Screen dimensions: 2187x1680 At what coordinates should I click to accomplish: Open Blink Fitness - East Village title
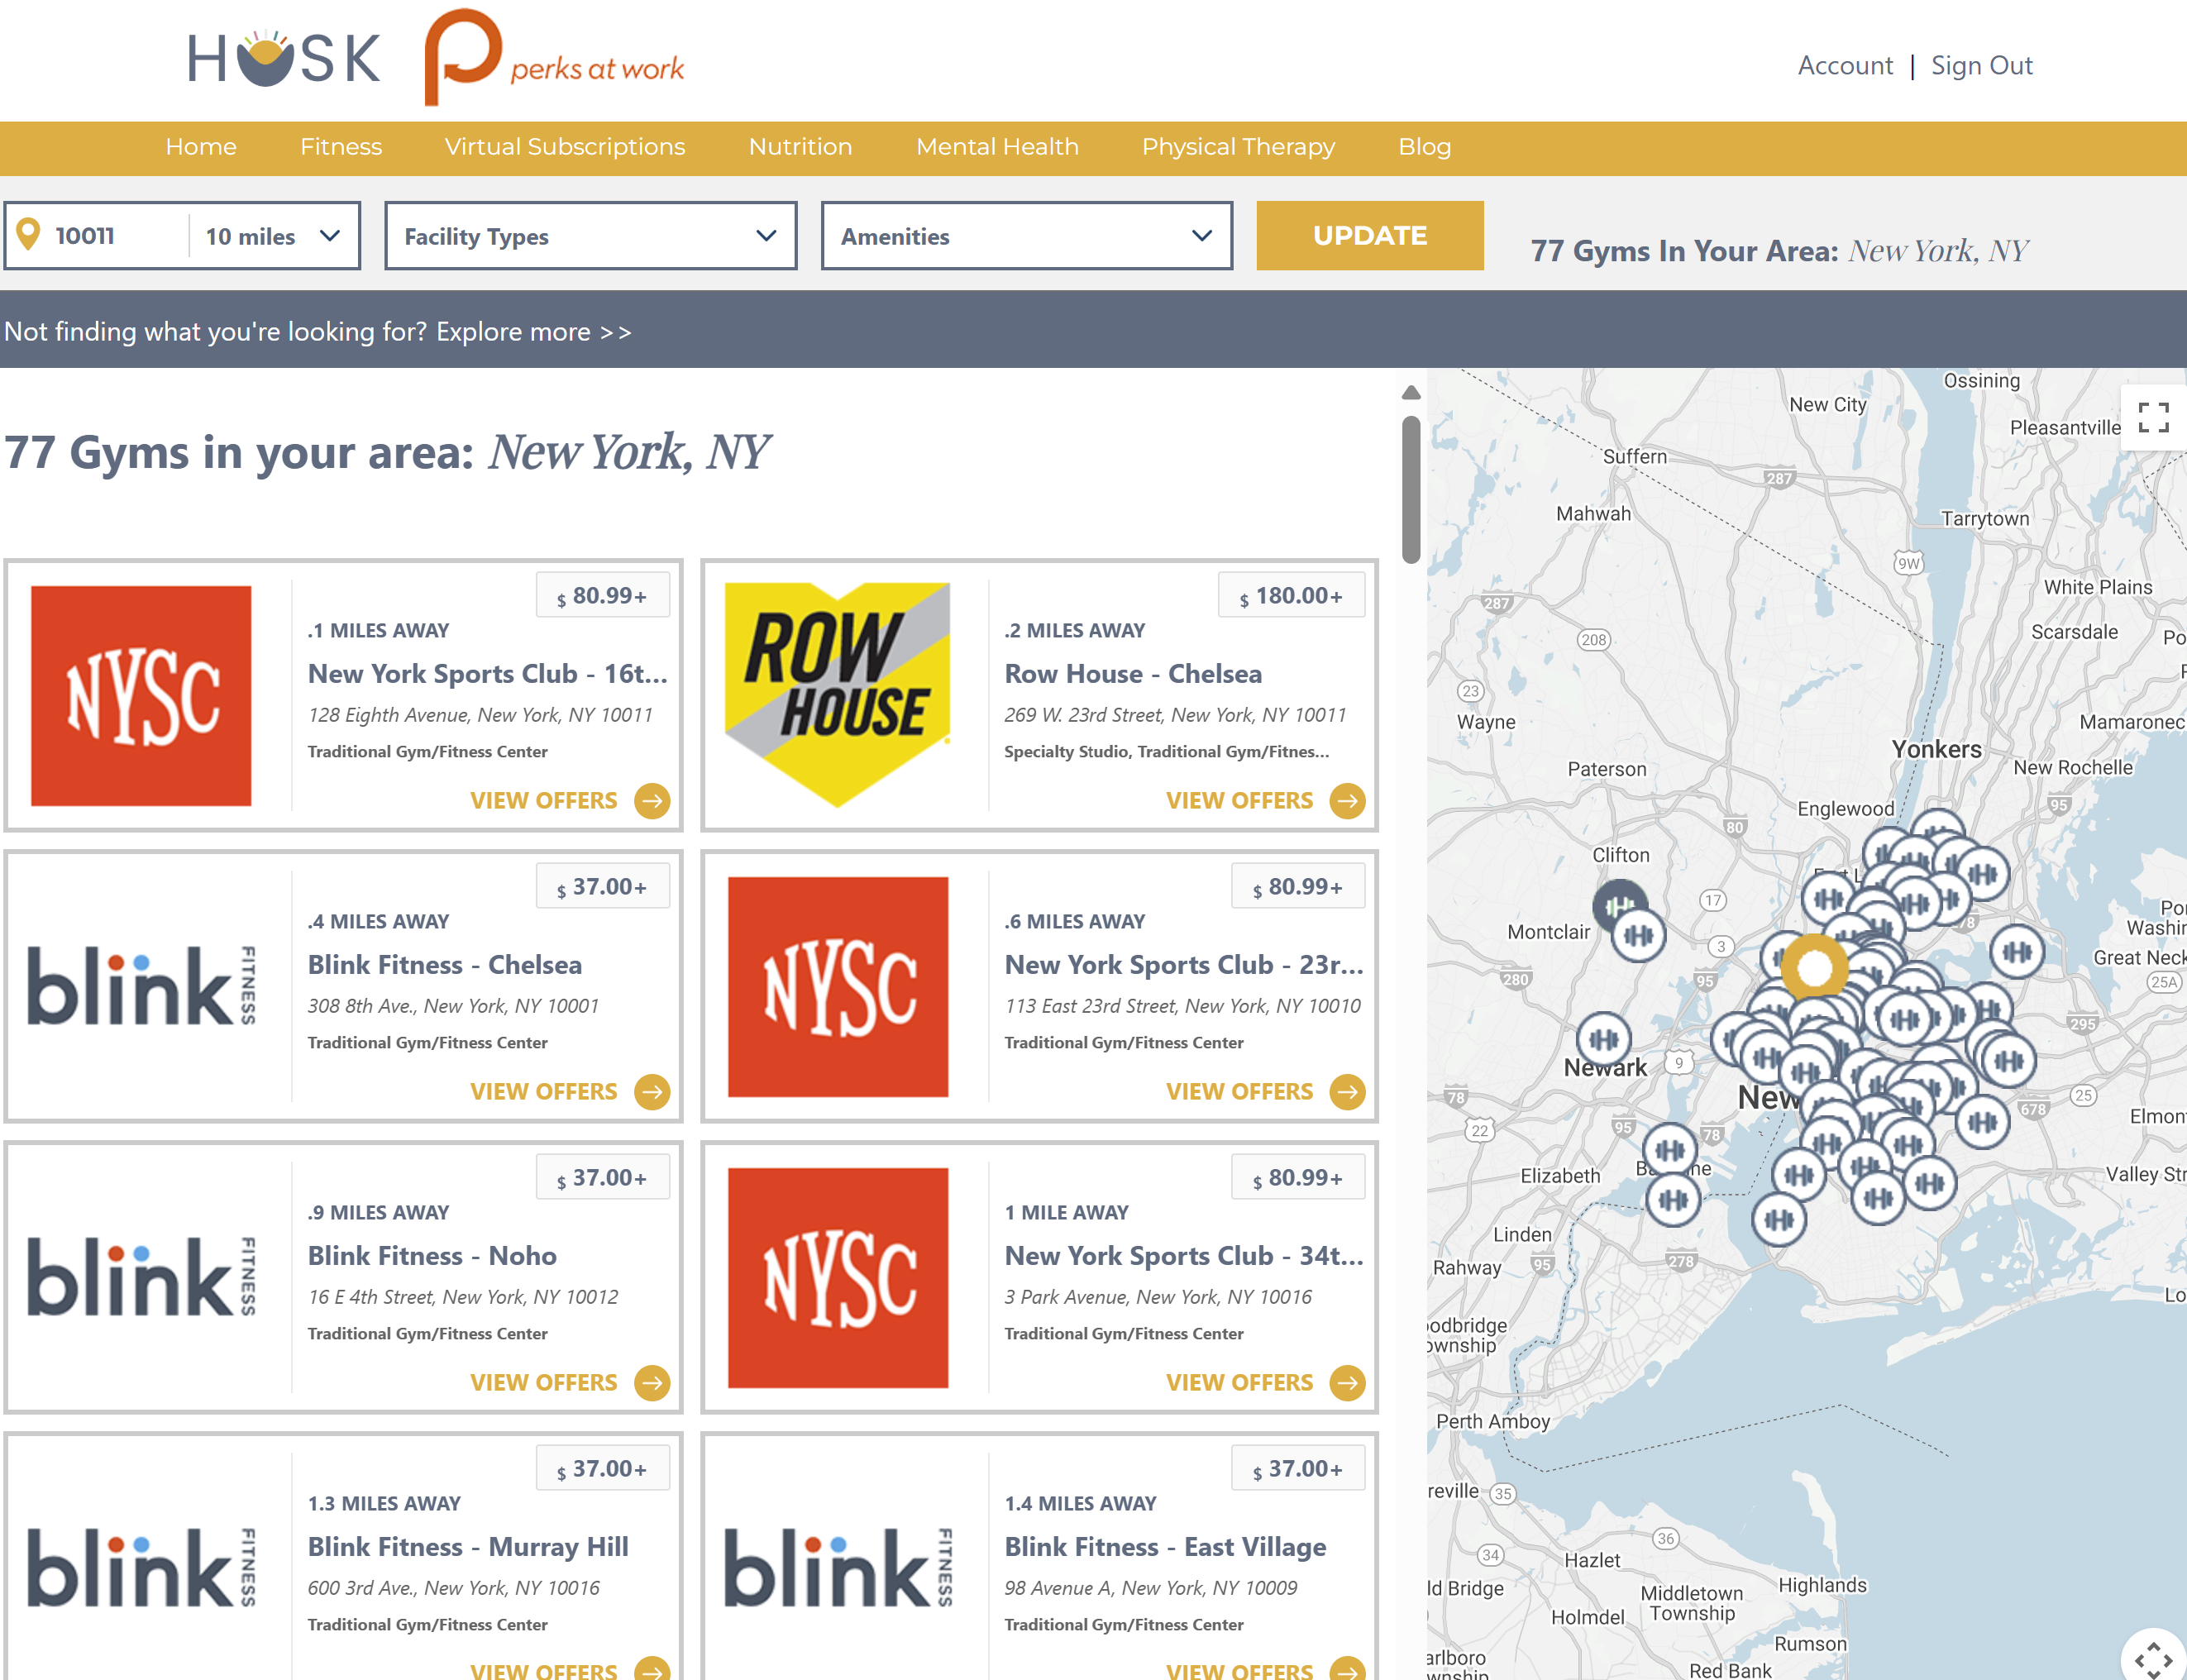pyautogui.click(x=1165, y=1546)
